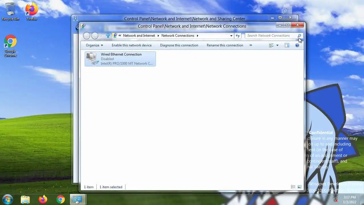364x205 pixels.
Task: Close the Network Connections window
Action: pos(297,25)
